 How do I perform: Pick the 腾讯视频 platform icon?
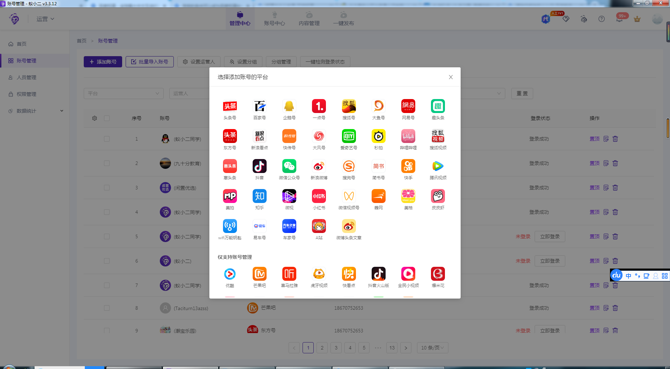[x=438, y=166]
